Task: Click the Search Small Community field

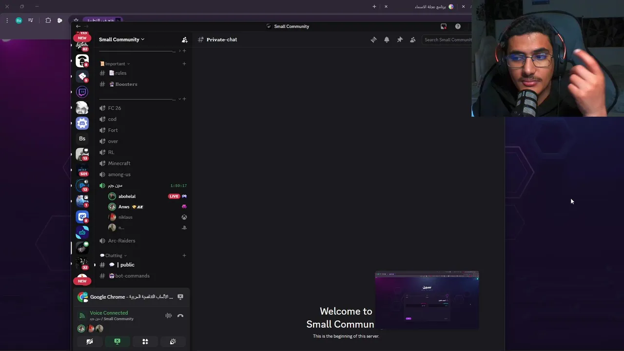Action: click(447, 39)
